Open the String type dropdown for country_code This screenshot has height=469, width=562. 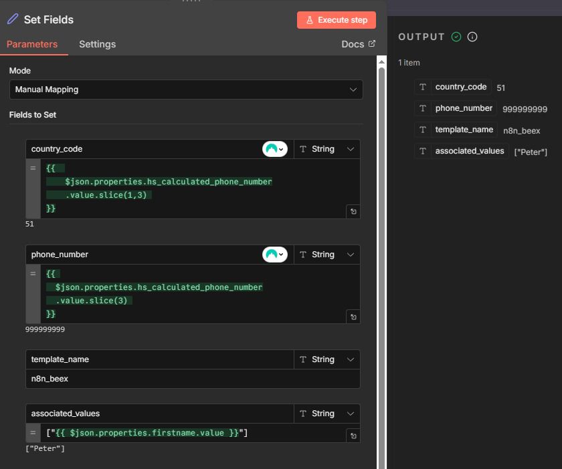(x=326, y=149)
